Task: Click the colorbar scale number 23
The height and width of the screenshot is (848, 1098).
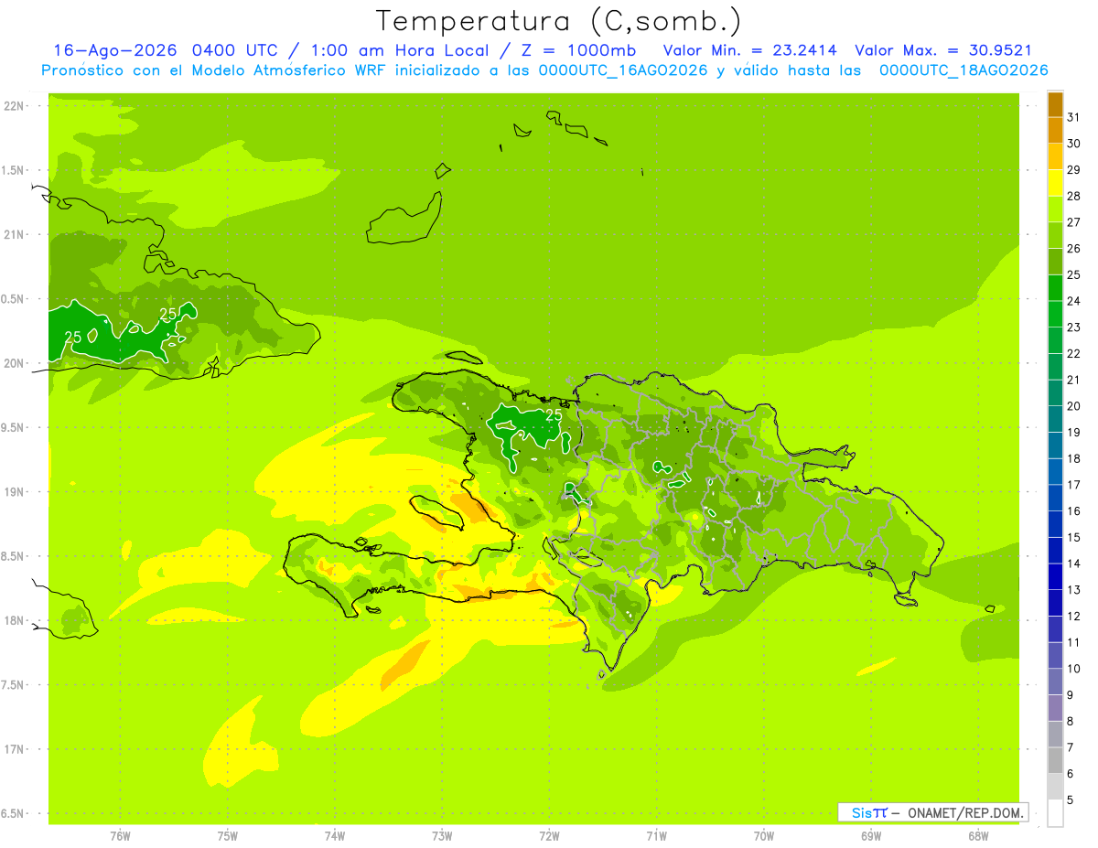Action: (1074, 327)
